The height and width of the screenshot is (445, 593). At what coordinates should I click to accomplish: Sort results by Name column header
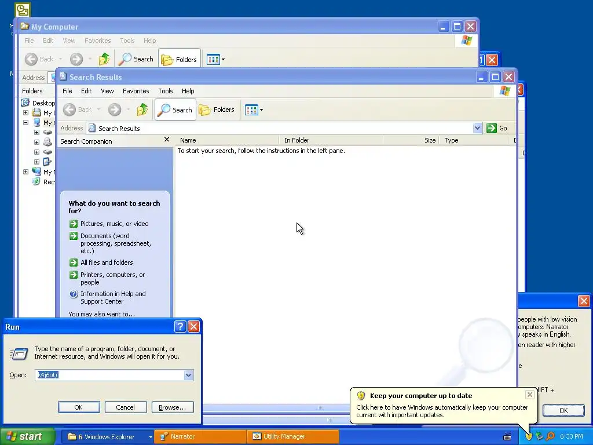pyautogui.click(x=228, y=140)
